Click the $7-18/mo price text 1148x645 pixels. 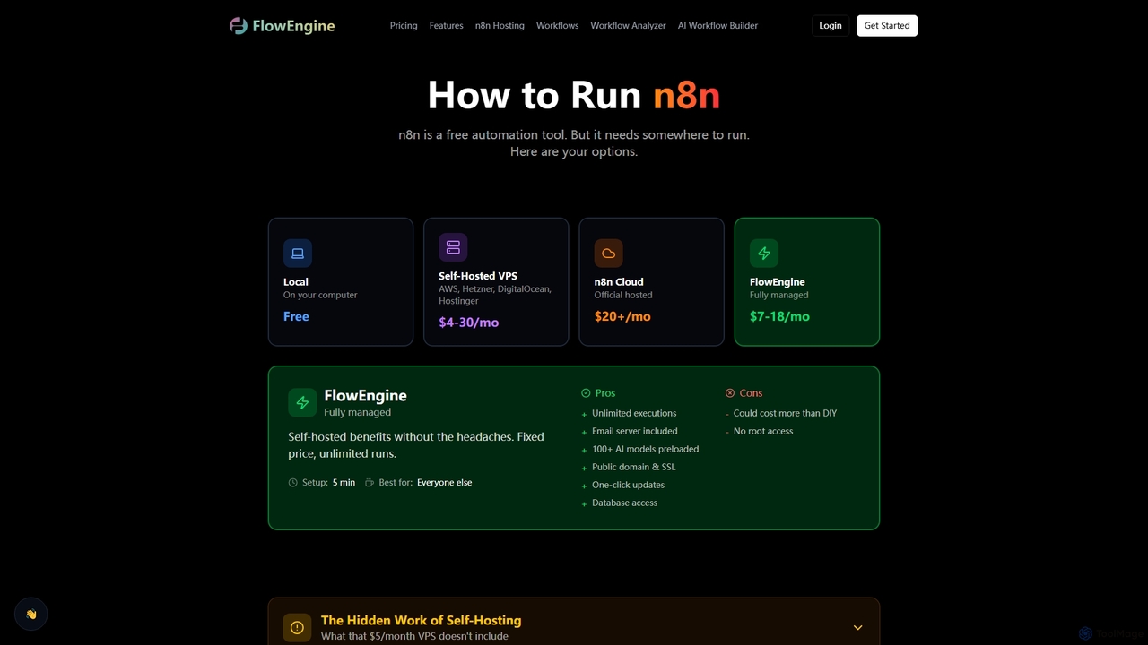779,316
